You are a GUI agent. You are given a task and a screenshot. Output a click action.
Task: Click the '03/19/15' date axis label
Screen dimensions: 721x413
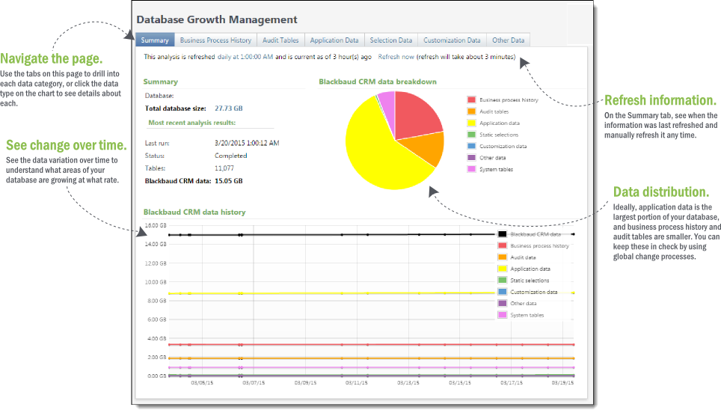[x=563, y=382]
